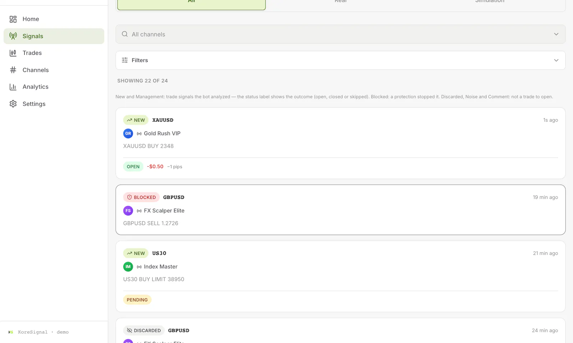Click the Settings gear icon
The width and height of the screenshot is (573, 343).
coord(13,104)
